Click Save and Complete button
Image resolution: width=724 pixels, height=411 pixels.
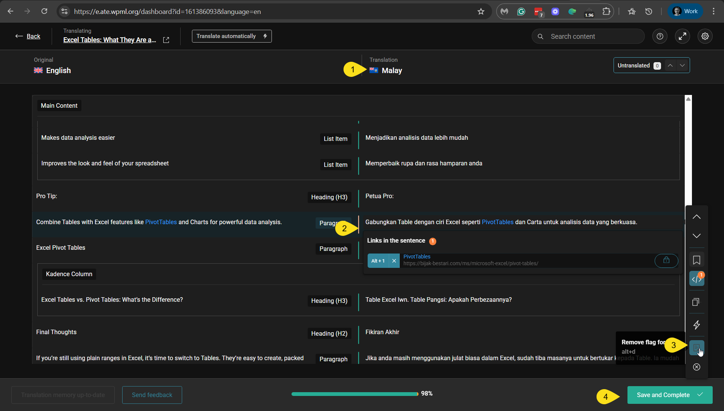[x=670, y=395]
